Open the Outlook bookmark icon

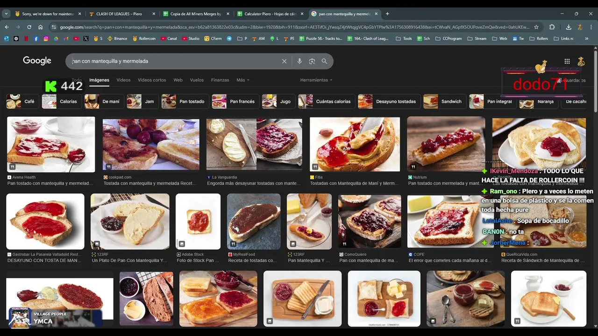6,39
